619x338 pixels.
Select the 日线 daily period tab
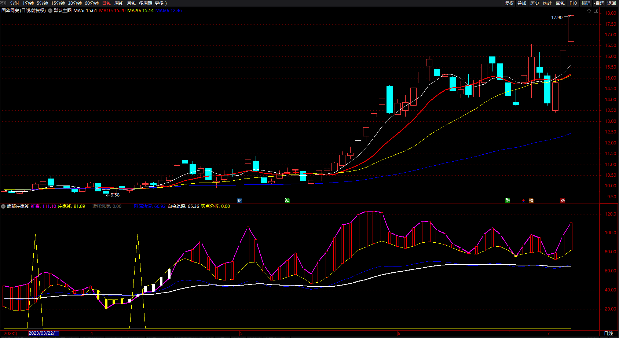[x=106, y=3]
